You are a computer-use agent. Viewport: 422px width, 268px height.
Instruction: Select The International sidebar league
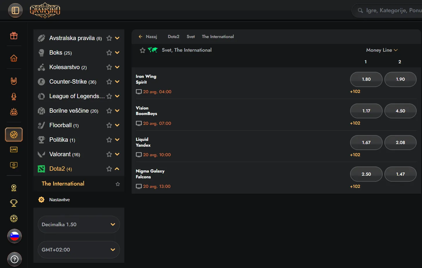(x=63, y=184)
